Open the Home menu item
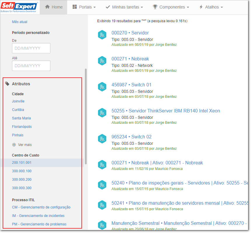 click(54, 7)
